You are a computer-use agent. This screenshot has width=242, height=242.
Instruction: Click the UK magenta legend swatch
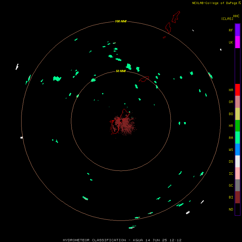click(237, 42)
